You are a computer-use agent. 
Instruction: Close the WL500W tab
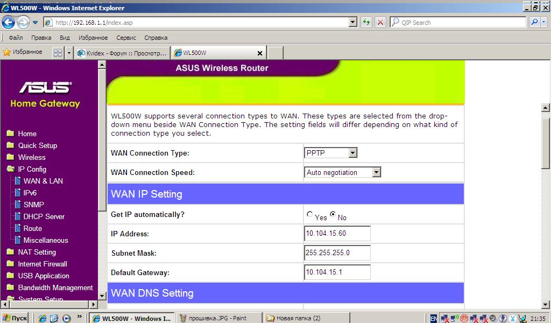pyautogui.click(x=260, y=53)
